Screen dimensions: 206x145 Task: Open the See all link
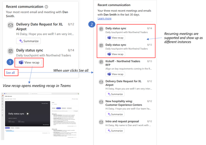click(x=11, y=72)
